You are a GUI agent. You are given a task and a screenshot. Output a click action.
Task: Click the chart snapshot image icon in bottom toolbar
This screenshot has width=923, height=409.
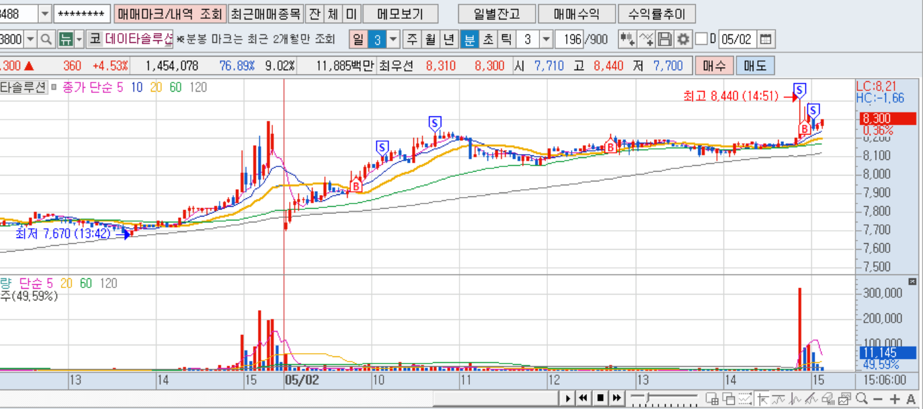(x=845, y=399)
